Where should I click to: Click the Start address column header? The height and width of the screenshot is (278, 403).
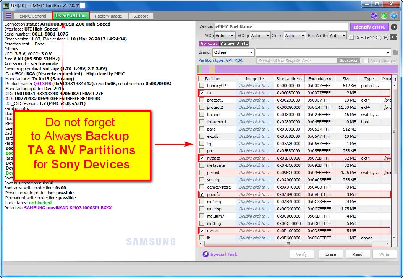point(289,79)
